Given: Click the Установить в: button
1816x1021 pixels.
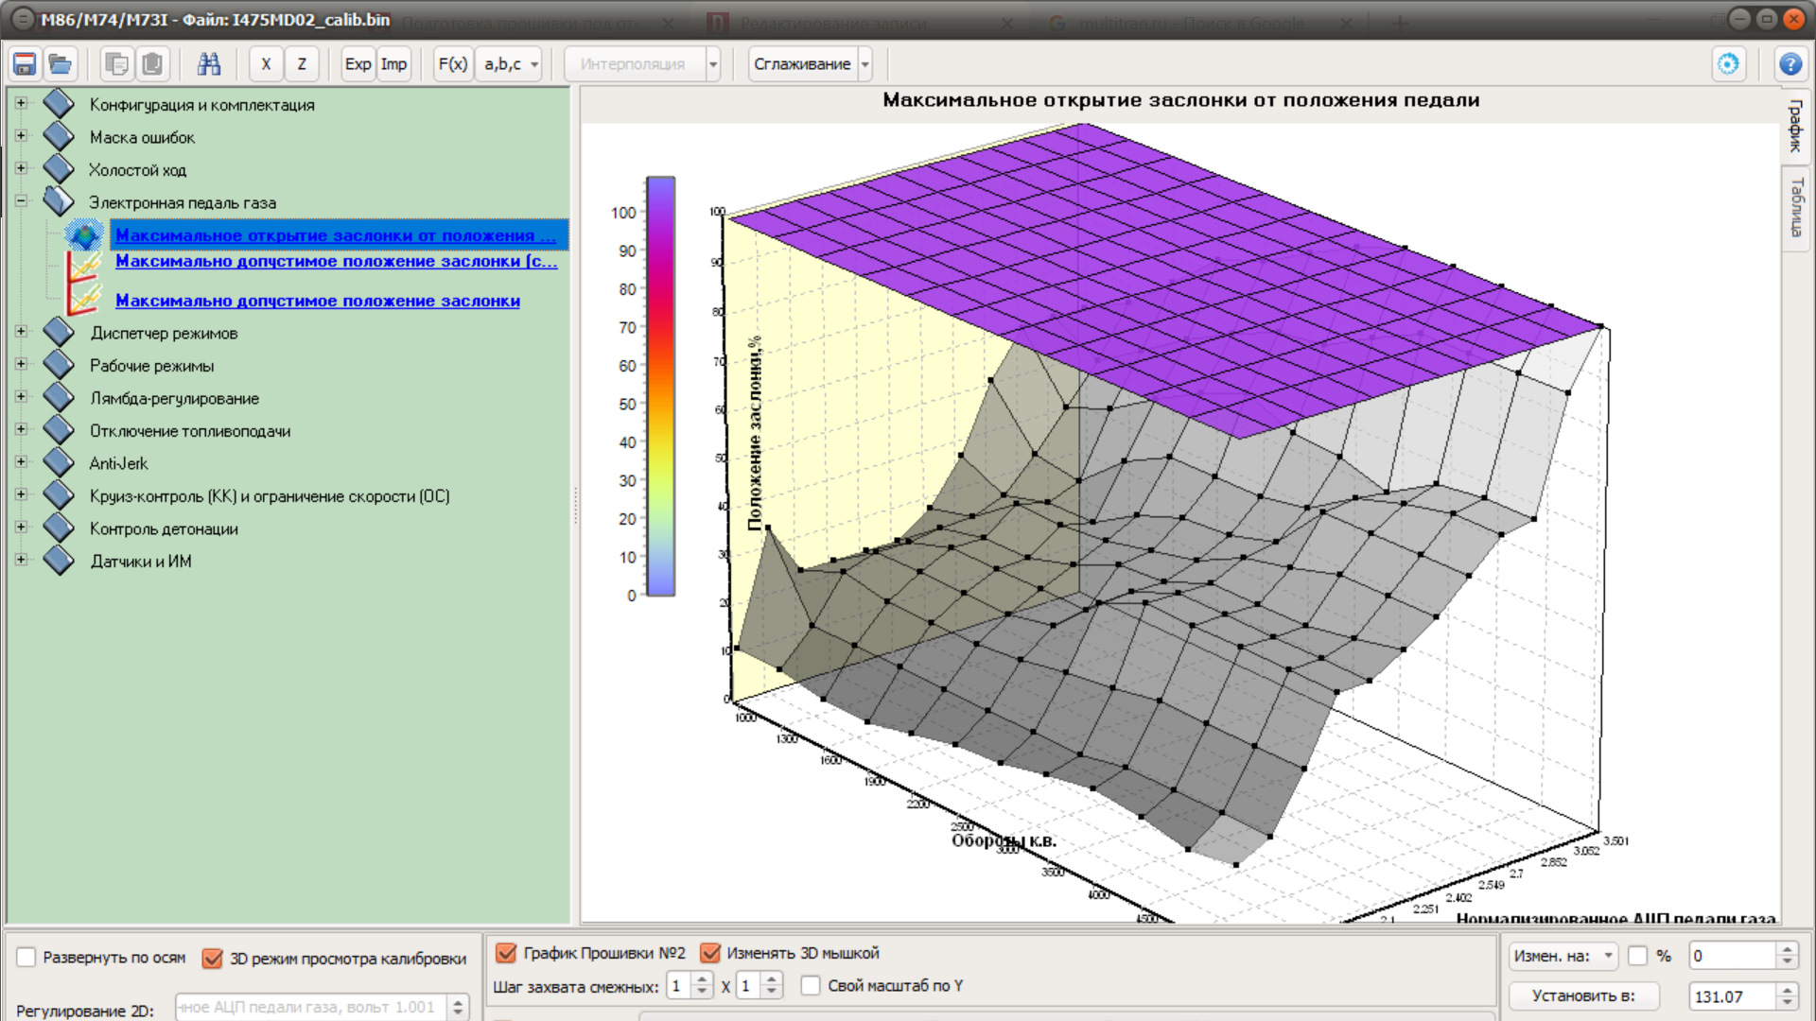Looking at the screenshot, I should 1583,995.
